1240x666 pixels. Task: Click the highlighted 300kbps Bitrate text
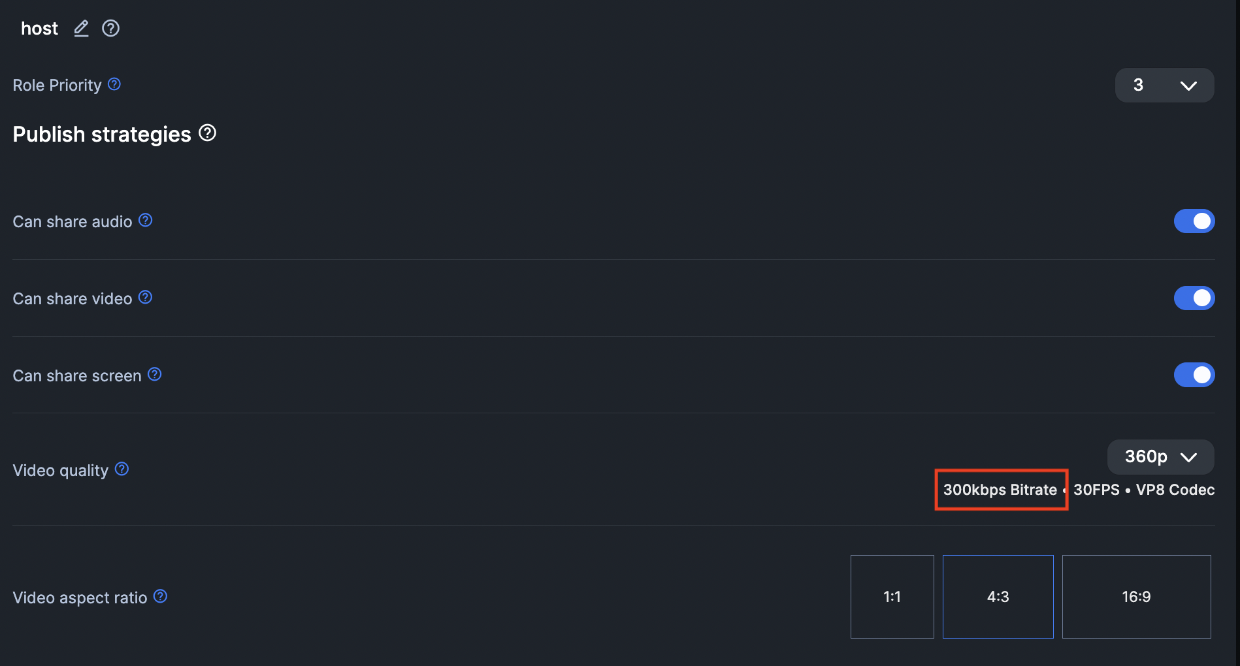(1000, 490)
